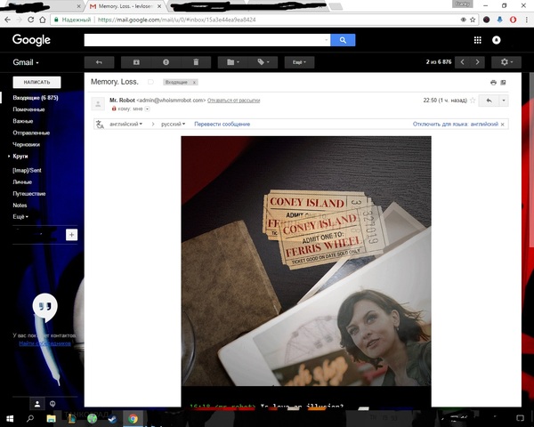
Task: Expand the 'Ещё' toolbar dropdown
Action: pyautogui.click(x=299, y=62)
